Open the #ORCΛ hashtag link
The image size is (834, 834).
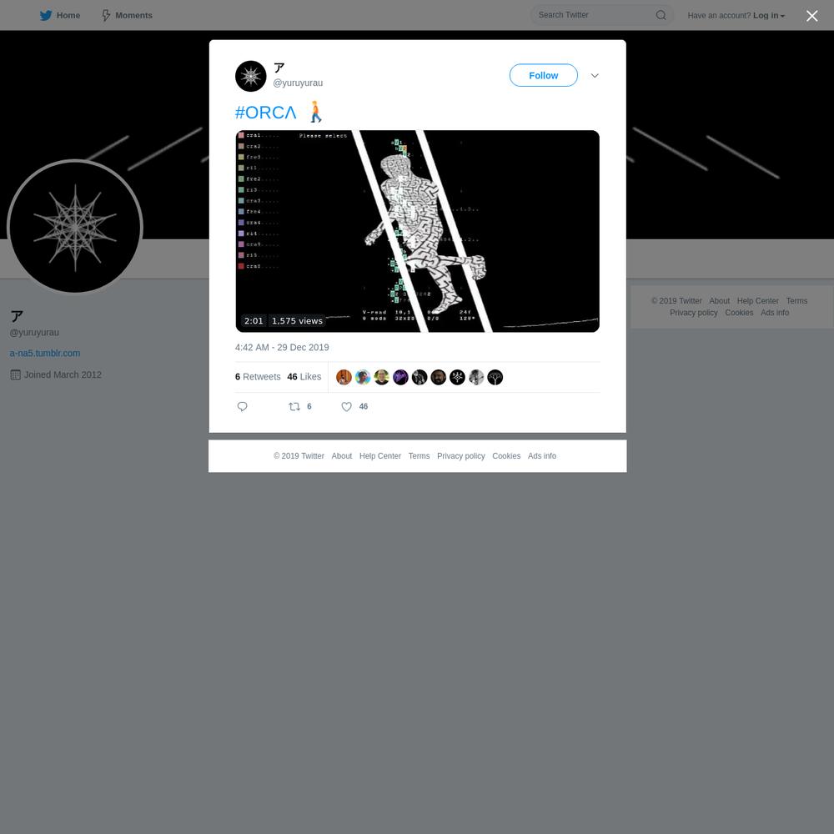click(x=265, y=113)
